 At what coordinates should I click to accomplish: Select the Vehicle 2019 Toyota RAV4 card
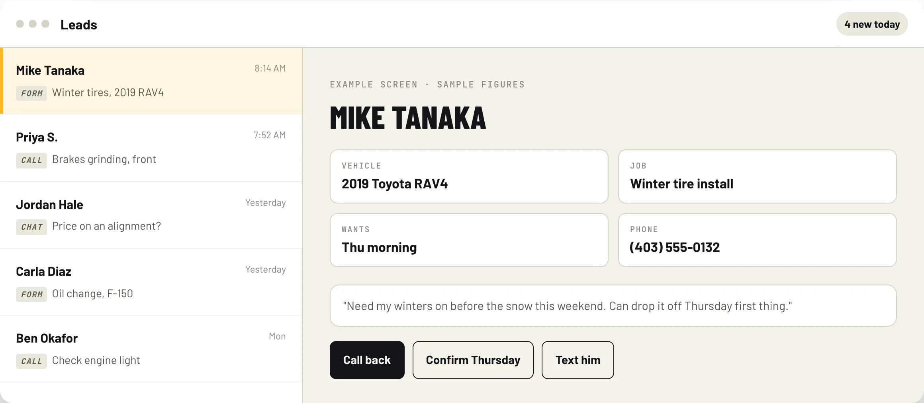click(x=469, y=176)
